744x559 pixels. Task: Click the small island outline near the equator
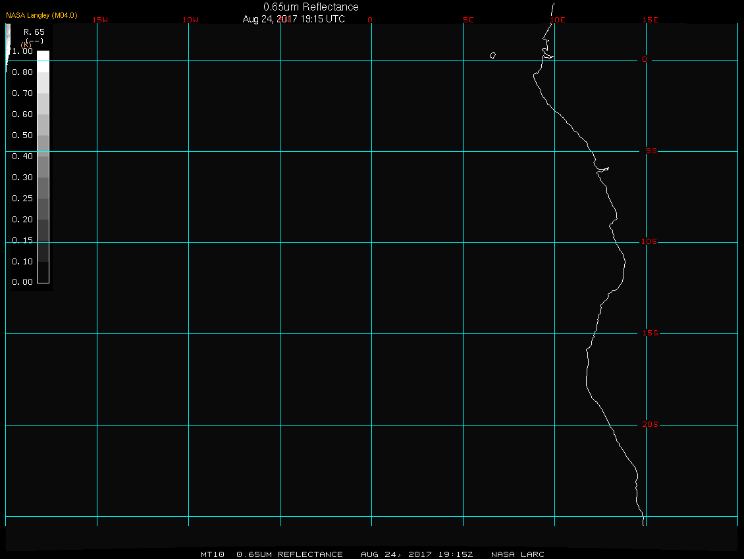493,55
